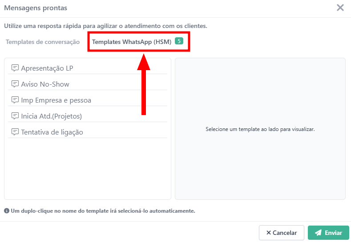Click the X icon on Cancelar button
This screenshot has width=351, height=242.
point(268,233)
